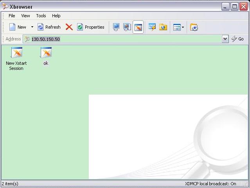This screenshot has width=250, height=188.
Task: Close the Xbrowser window
Action: tap(244, 7)
